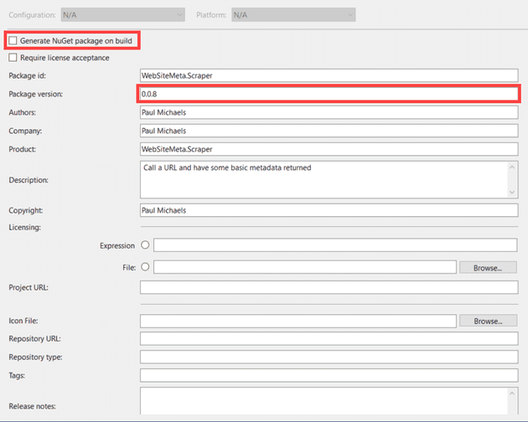Focus the Company text field
The width and height of the screenshot is (528, 422).
[x=329, y=131]
